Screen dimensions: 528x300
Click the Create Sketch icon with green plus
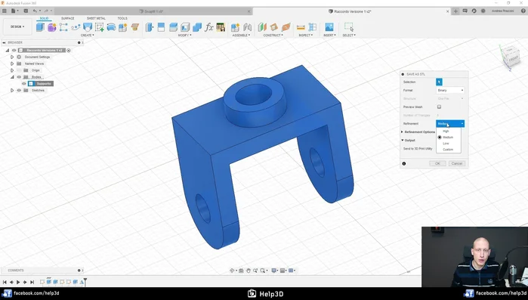click(x=100, y=27)
